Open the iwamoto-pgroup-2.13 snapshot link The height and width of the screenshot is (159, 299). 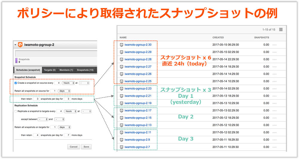pos(138,125)
